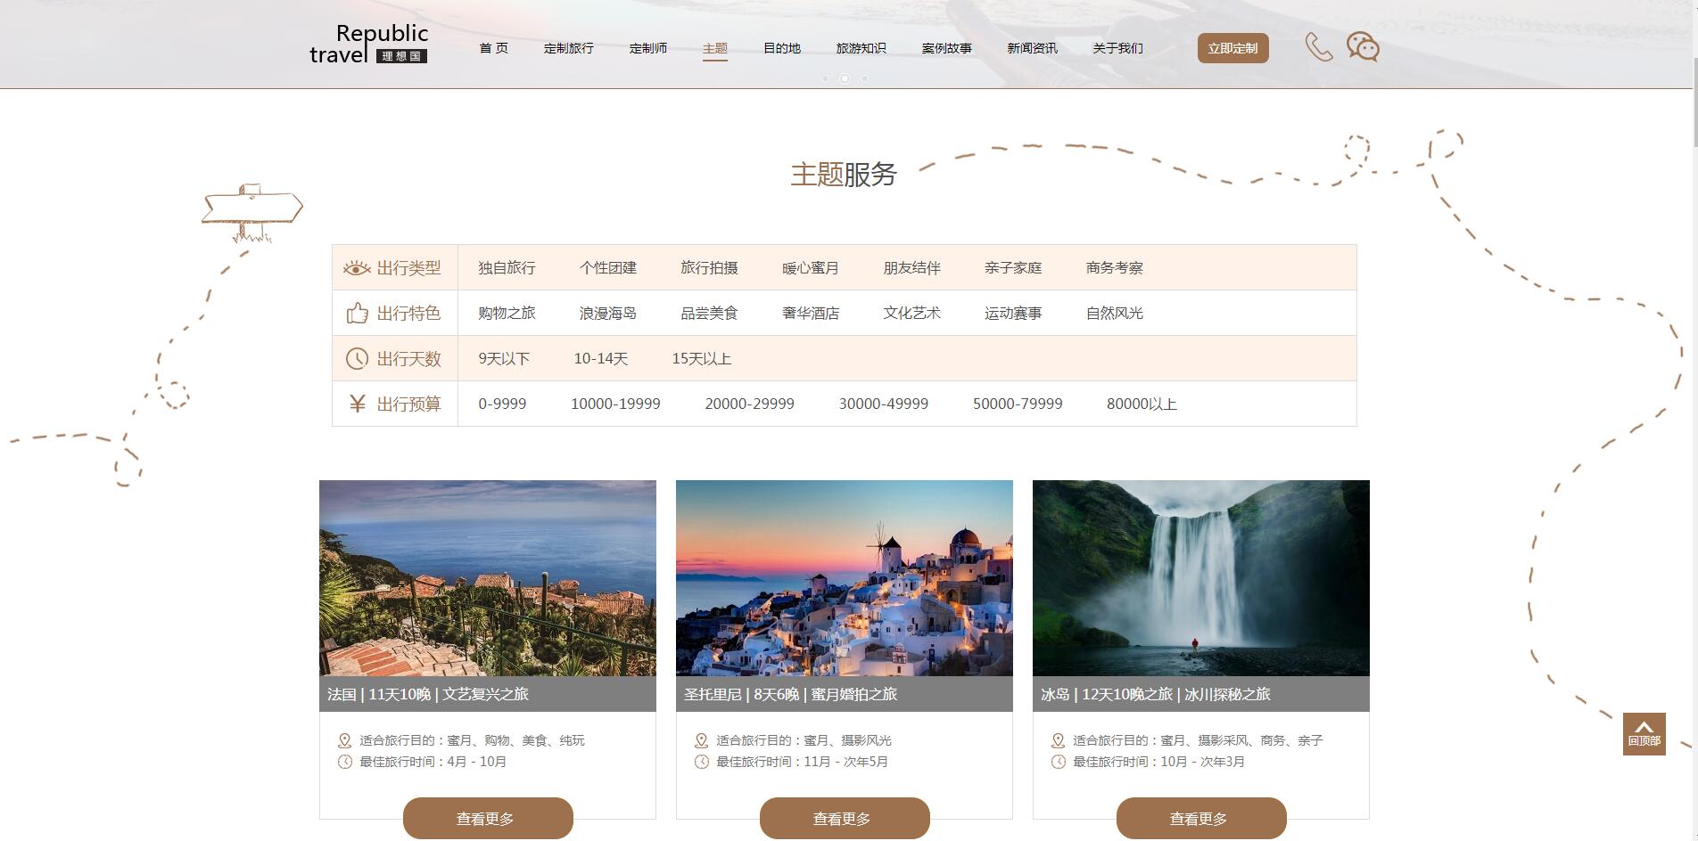Select the 30000-49999 budget range
The image size is (1698, 841).
click(883, 404)
